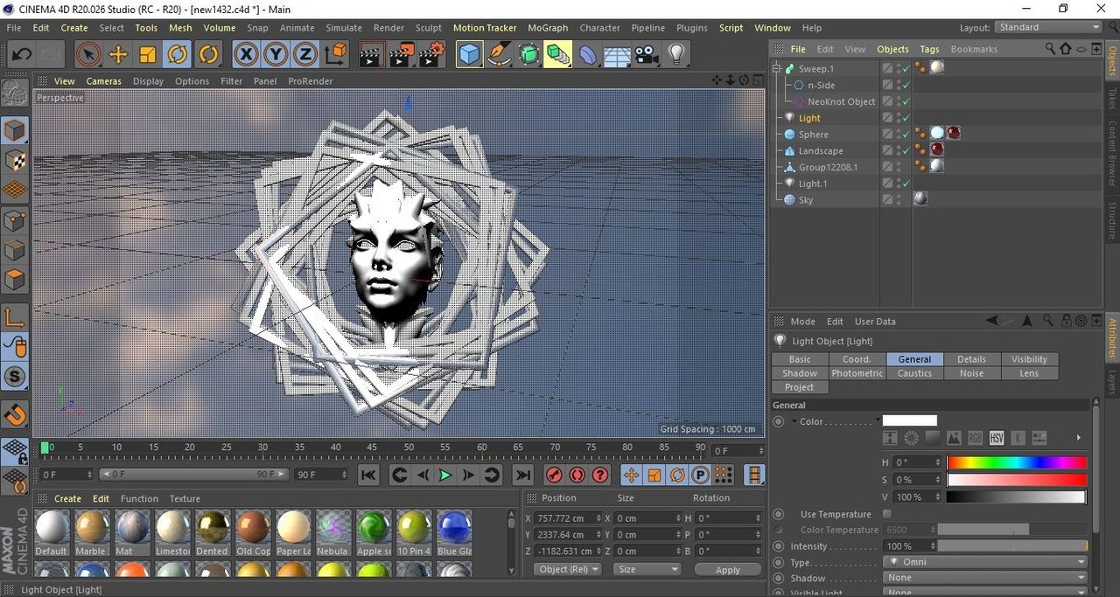Viewport: 1120px width, 597px height.
Task: Go to start of animation
Action: (x=368, y=475)
